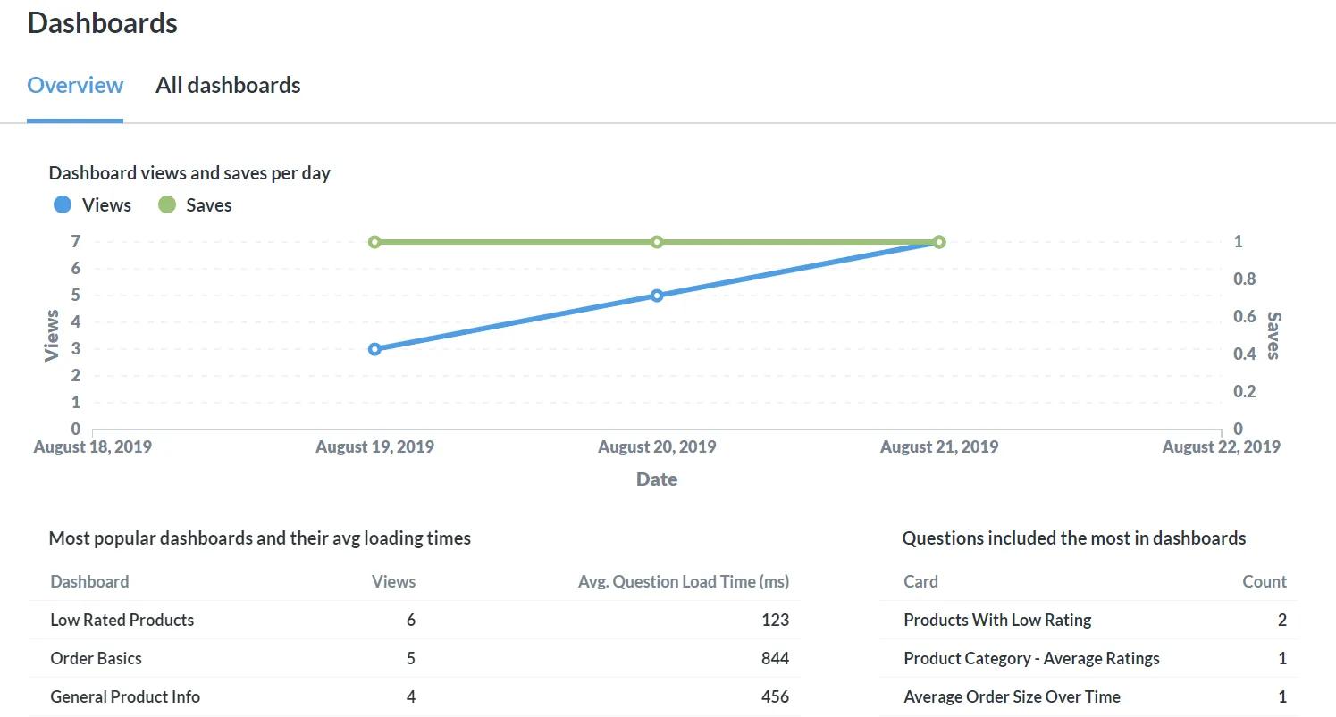Open Product Category - Average Ratings card

tap(1031, 658)
